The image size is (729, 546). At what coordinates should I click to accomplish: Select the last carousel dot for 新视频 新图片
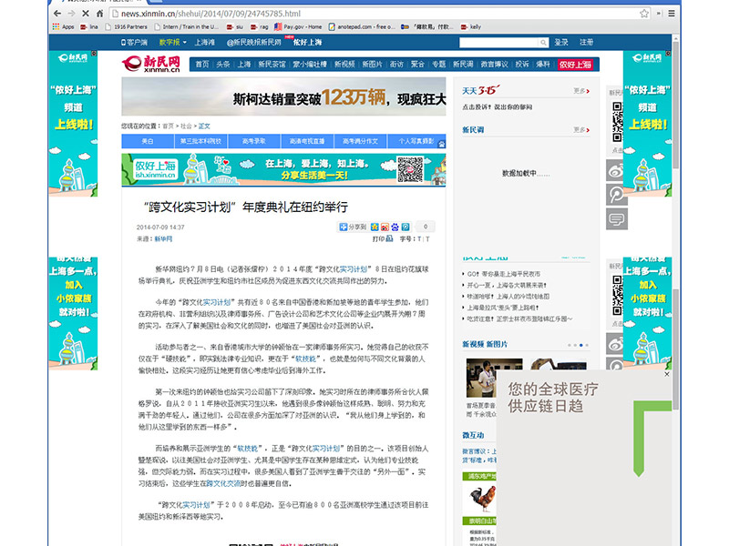point(587,345)
